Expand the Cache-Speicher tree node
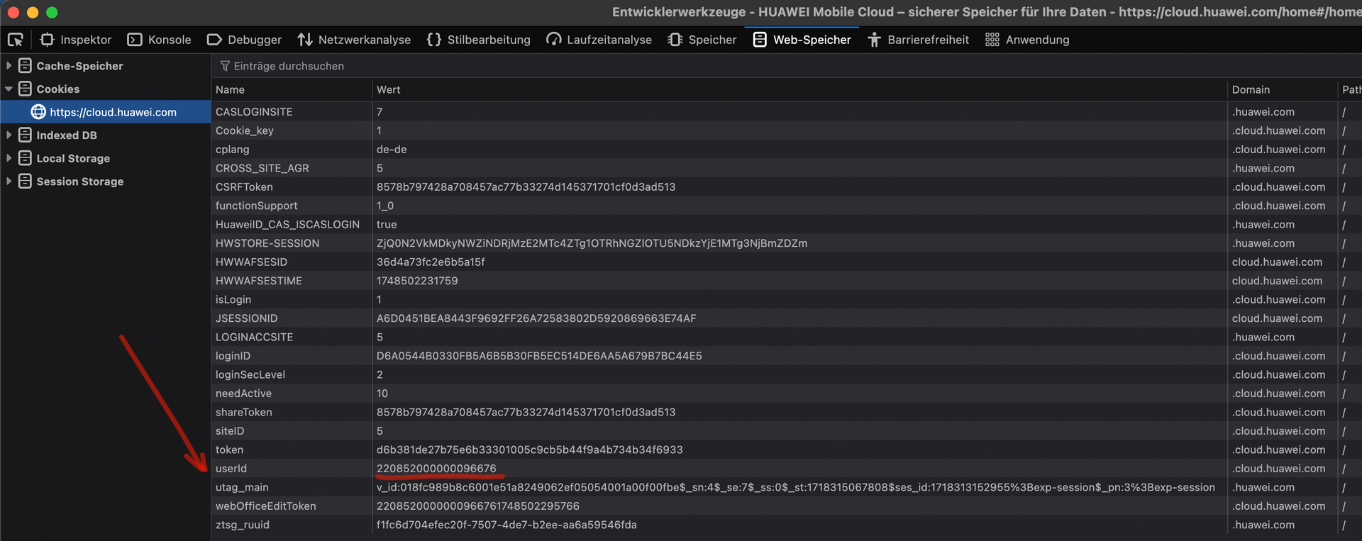1362x541 pixels. (x=9, y=66)
